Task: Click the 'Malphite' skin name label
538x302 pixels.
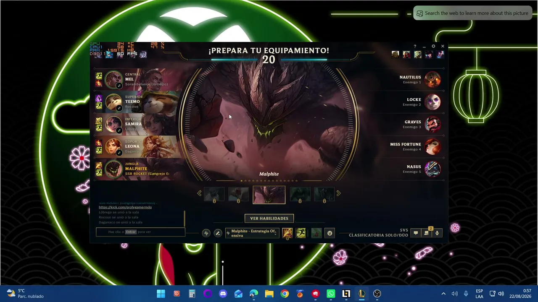Action: [269, 174]
